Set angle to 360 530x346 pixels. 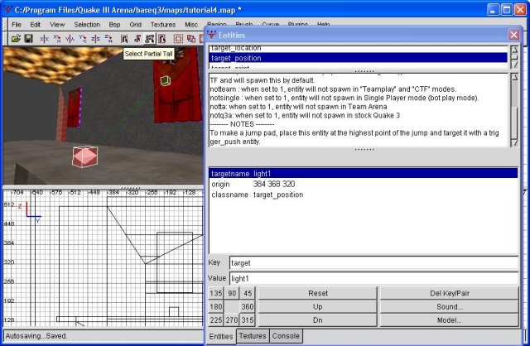click(248, 307)
